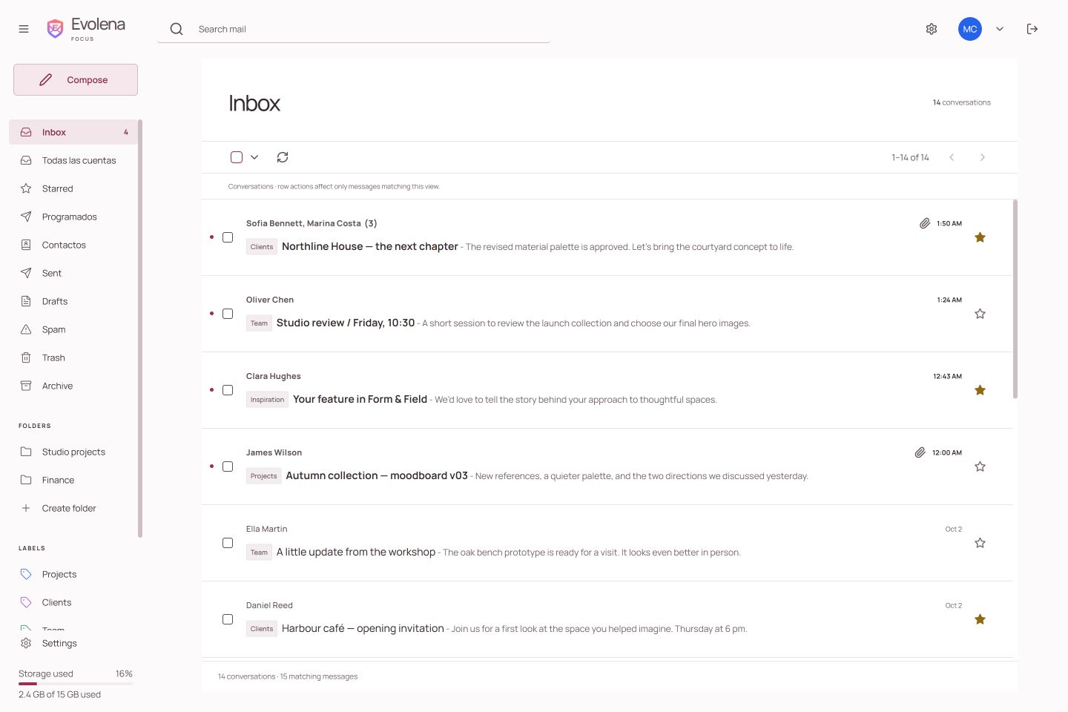
Task: Open the Drafts folder
Action: 73,301
